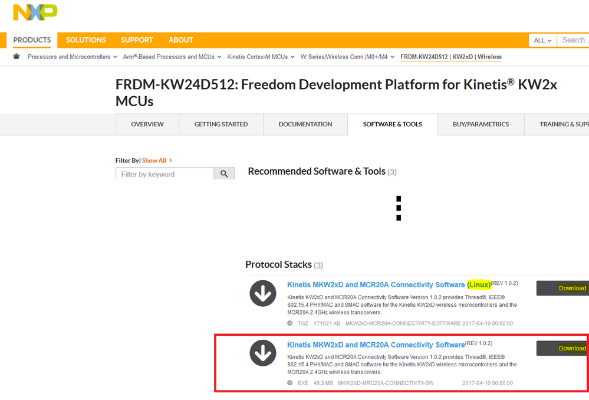Viewport: 589px width, 400px height.
Task: Open the ABOUT menu
Action: pyautogui.click(x=180, y=40)
